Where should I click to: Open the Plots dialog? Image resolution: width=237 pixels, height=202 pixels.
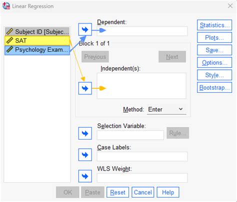click(214, 37)
